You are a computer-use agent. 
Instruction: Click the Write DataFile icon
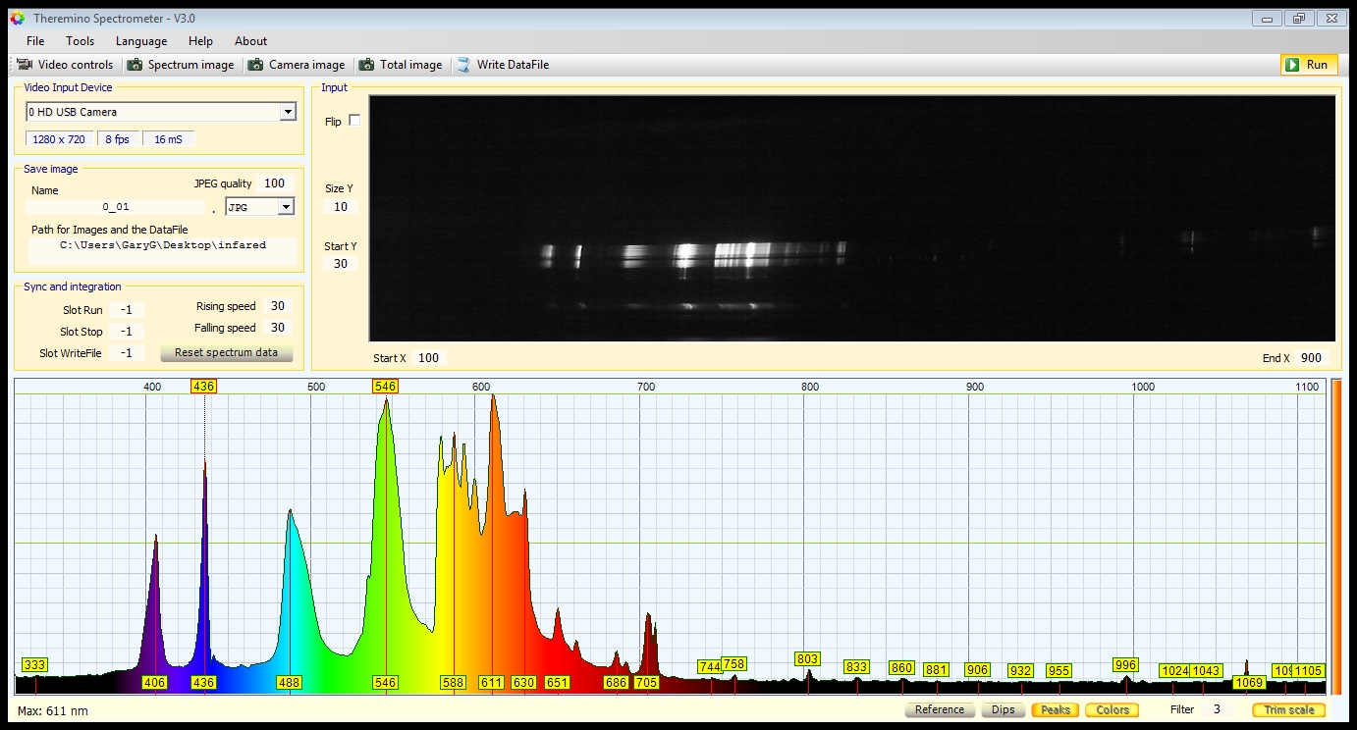click(x=463, y=65)
